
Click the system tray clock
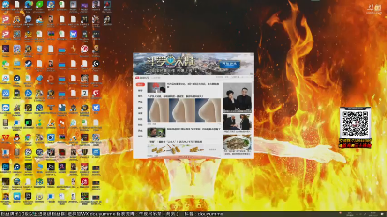(x=373, y=214)
